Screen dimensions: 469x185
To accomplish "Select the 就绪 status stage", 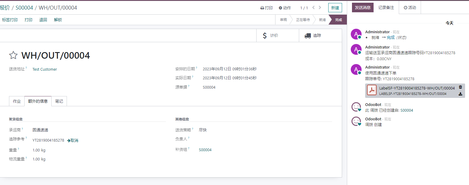I will (322, 20).
